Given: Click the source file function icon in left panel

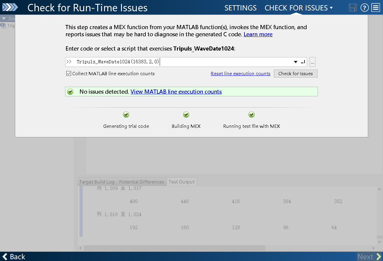Looking at the screenshot, I should [x=3, y=26].
